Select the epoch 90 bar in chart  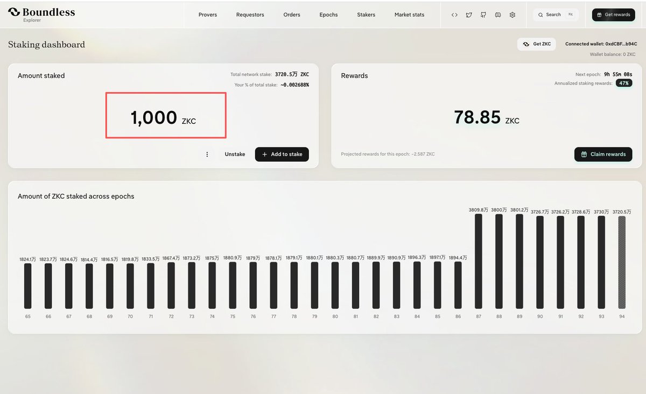tap(540, 263)
